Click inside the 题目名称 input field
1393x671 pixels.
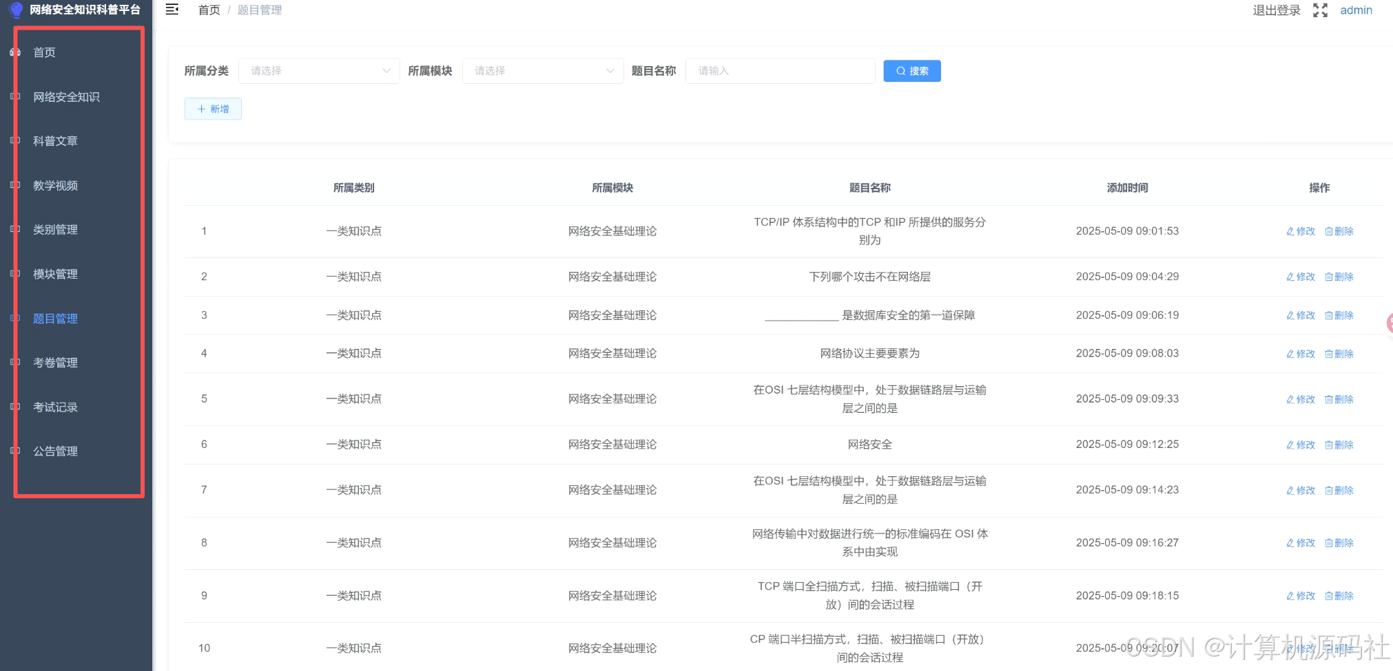pyautogui.click(x=779, y=70)
